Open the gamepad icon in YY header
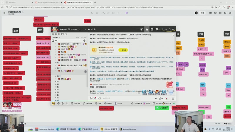 point(157,29)
